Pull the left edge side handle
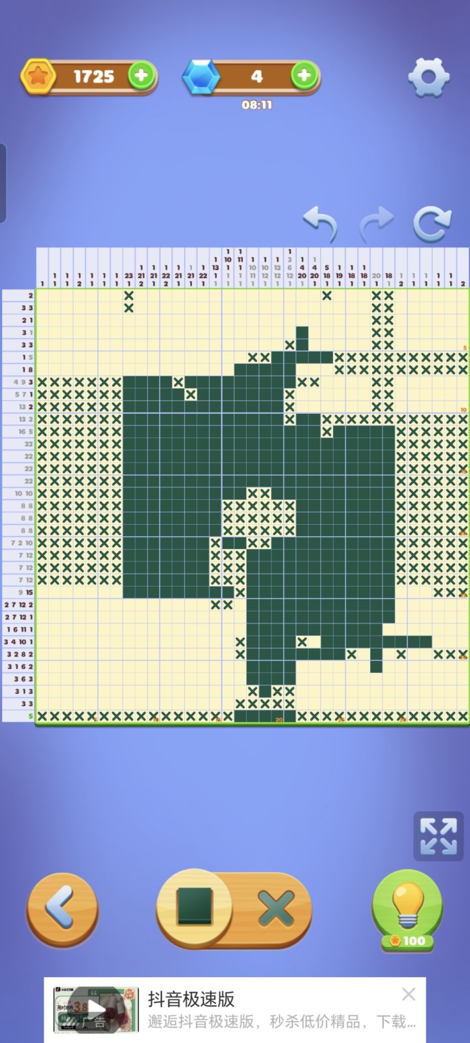Image resolution: width=470 pixels, height=1043 pixels. click(3, 183)
